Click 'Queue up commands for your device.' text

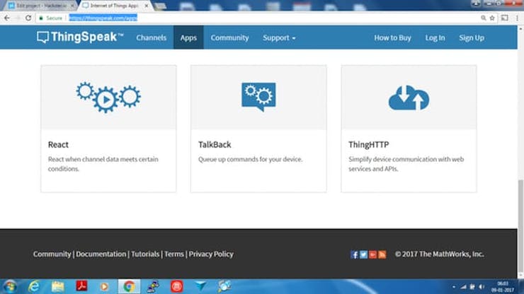tap(250, 159)
